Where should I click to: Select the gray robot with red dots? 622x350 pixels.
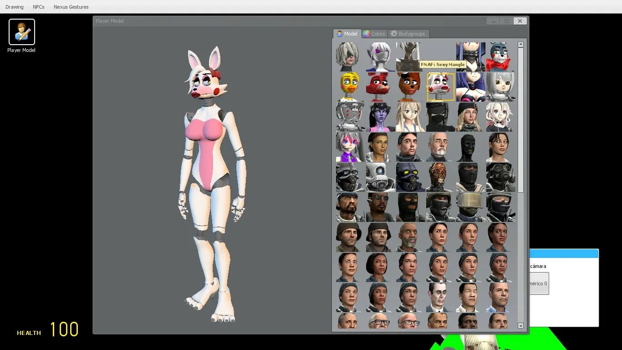(350, 117)
